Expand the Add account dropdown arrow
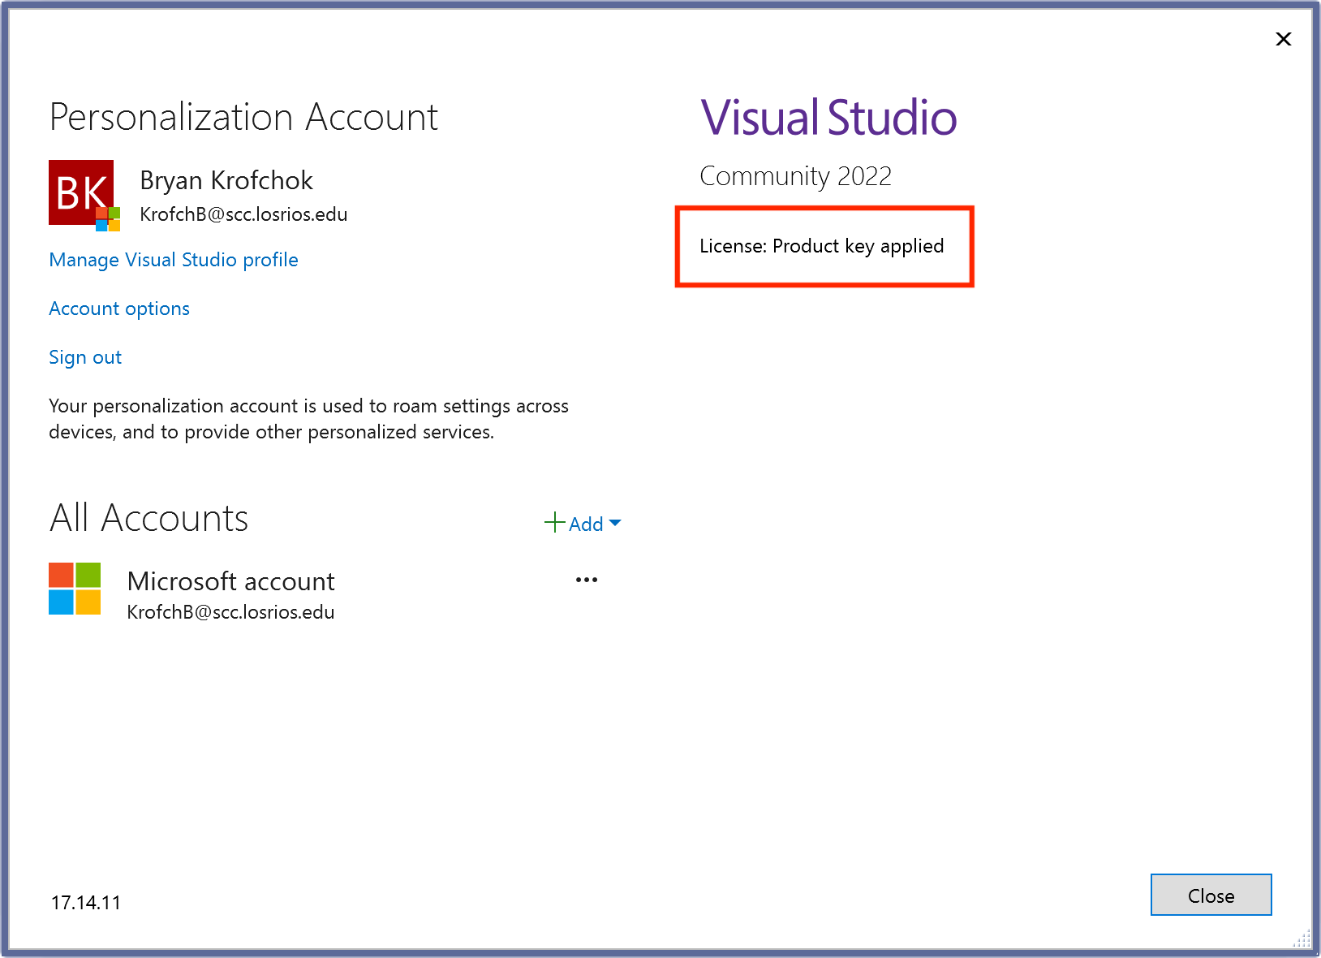Viewport: 1321px width, 958px height. pyautogui.click(x=615, y=523)
